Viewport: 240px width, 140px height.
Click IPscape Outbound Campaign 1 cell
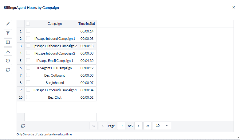(x=55, y=90)
